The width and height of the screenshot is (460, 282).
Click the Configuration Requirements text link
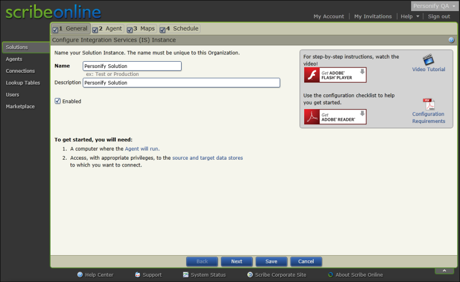coord(428,118)
